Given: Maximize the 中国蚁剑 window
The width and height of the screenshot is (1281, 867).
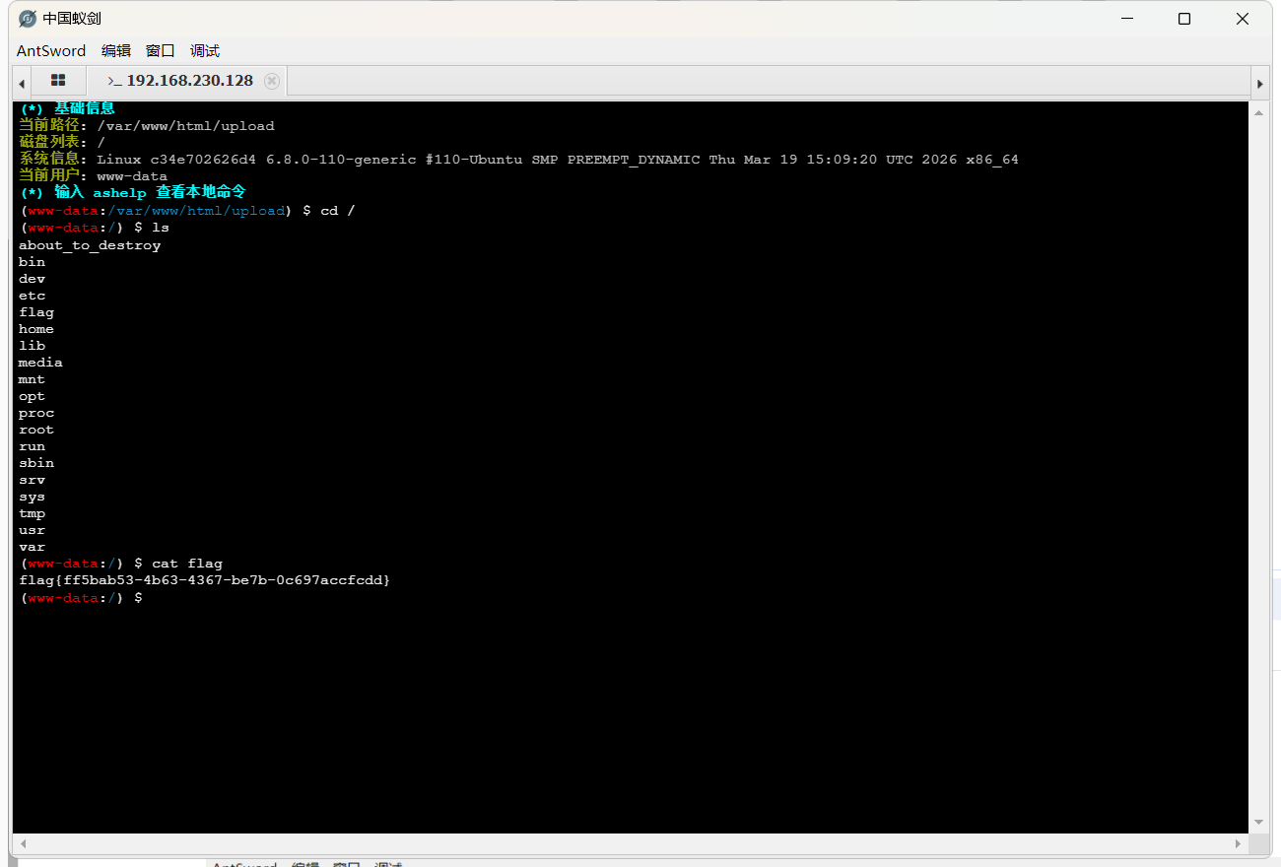Looking at the screenshot, I should pyautogui.click(x=1184, y=19).
